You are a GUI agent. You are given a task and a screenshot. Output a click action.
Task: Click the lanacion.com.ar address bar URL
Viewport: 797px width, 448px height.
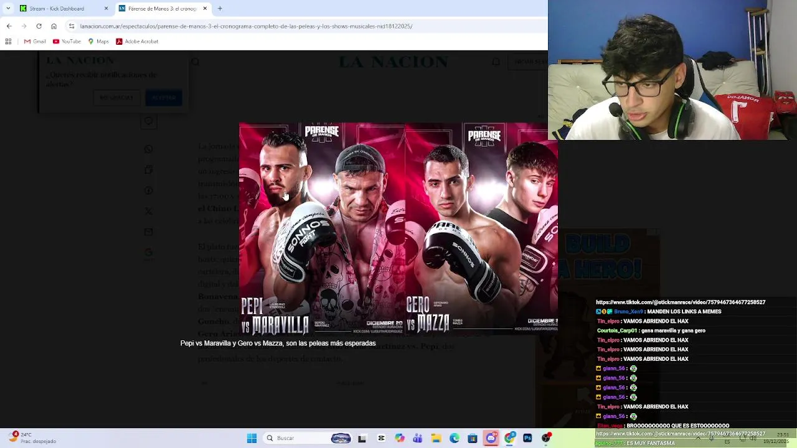point(246,26)
